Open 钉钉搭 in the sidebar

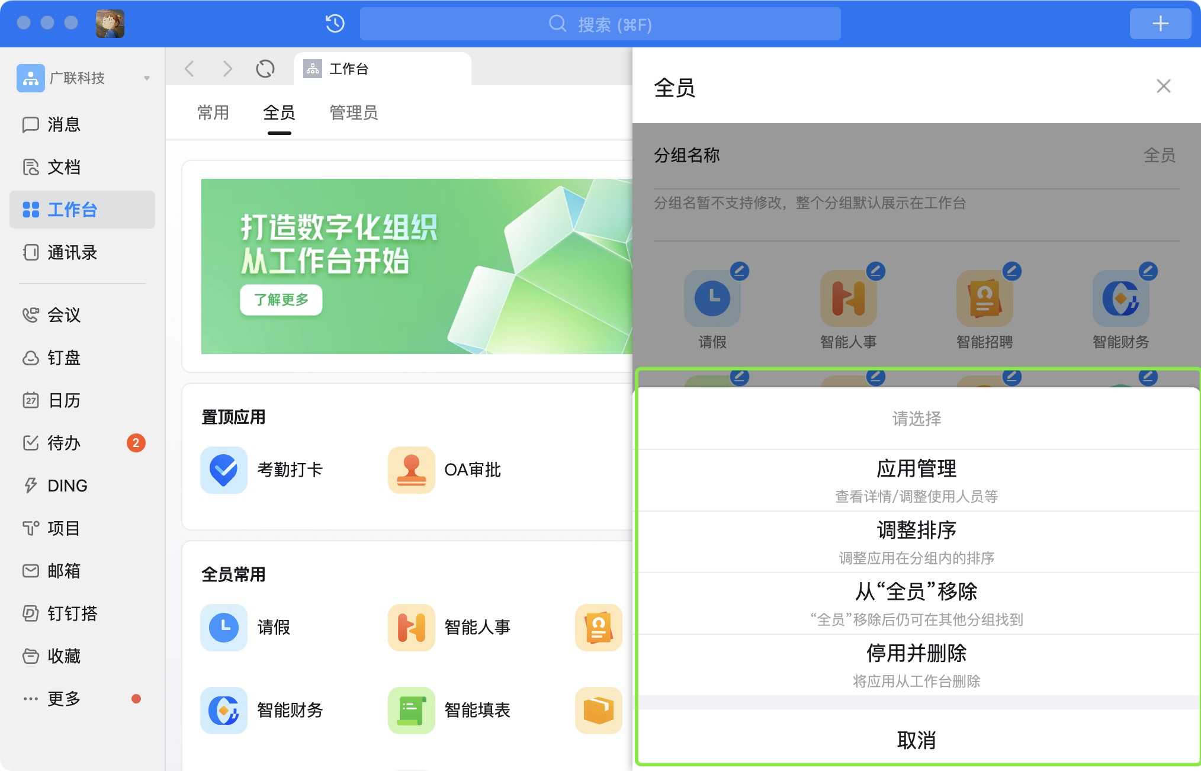(82, 613)
